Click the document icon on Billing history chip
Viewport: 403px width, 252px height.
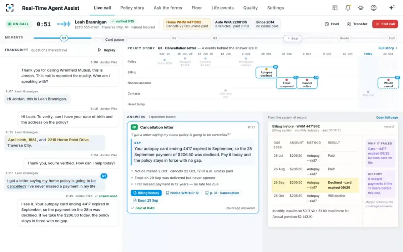click(x=135, y=193)
